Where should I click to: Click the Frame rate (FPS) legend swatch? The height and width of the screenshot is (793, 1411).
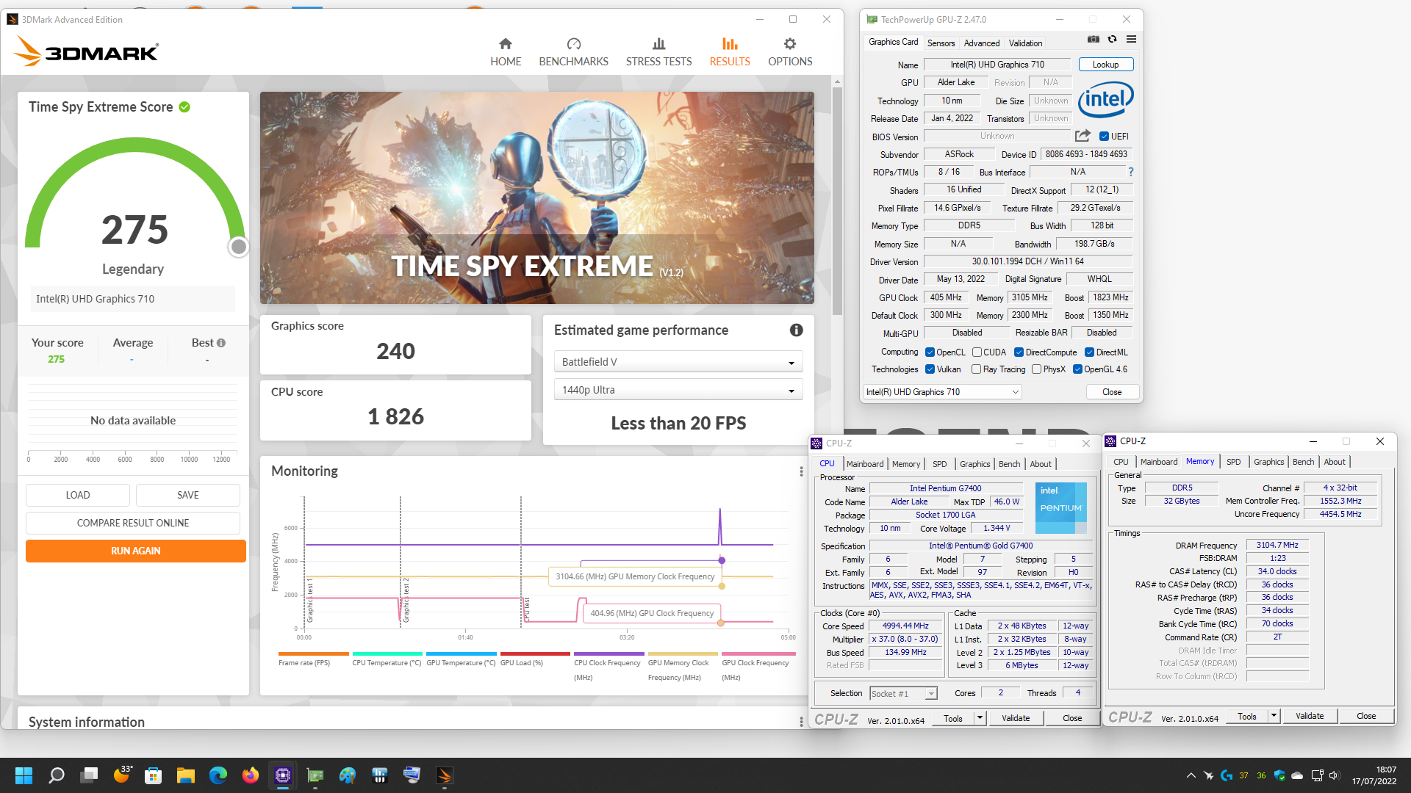[x=314, y=653]
